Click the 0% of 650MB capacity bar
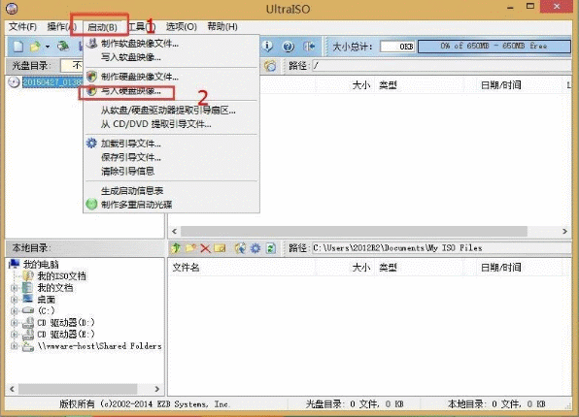This screenshot has width=579, height=417. coord(494,47)
